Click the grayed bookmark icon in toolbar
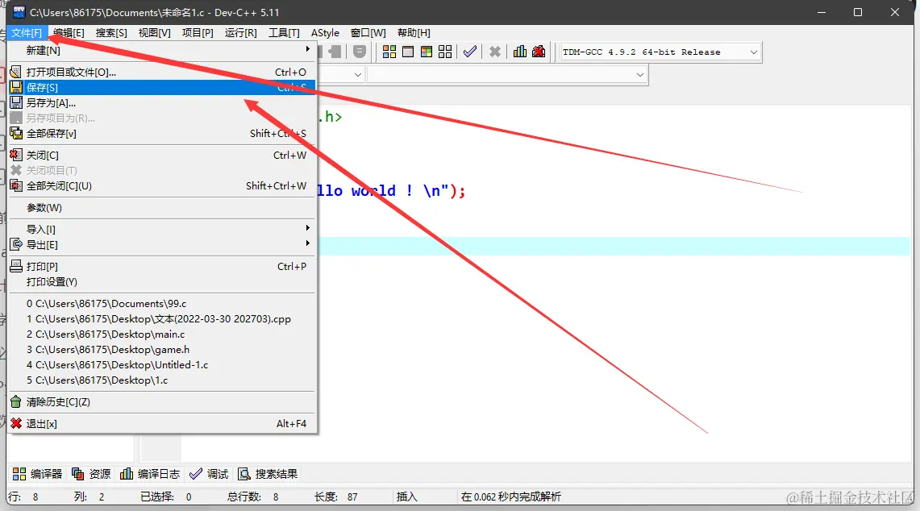The width and height of the screenshot is (920, 511). (x=360, y=52)
